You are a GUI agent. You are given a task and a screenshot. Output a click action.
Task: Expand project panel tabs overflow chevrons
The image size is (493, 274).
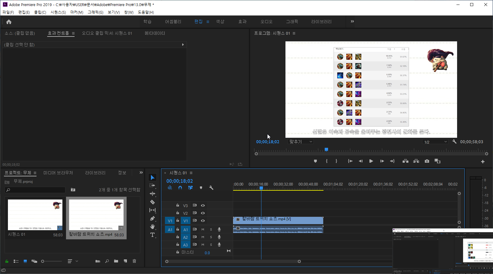tap(141, 172)
